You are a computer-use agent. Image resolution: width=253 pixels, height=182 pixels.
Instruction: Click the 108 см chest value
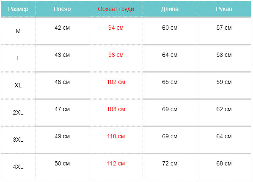[116, 109]
